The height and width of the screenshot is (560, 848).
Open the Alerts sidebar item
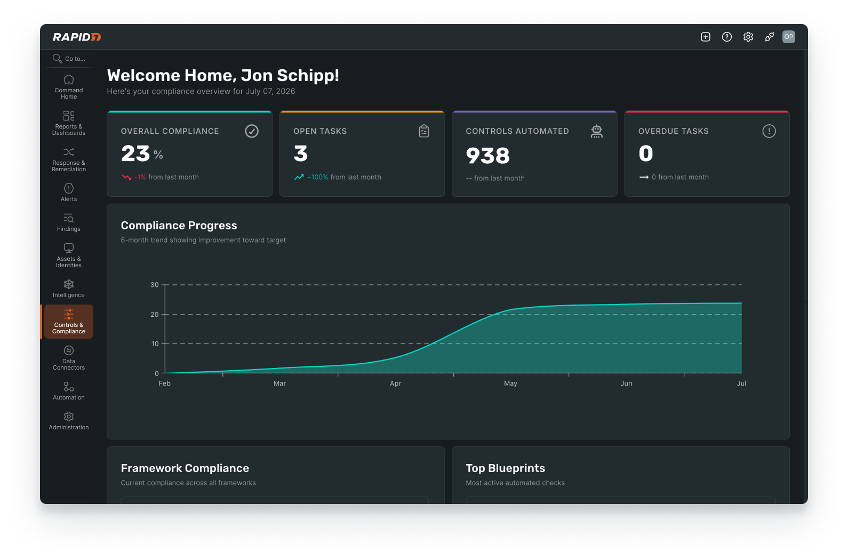click(69, 193)
